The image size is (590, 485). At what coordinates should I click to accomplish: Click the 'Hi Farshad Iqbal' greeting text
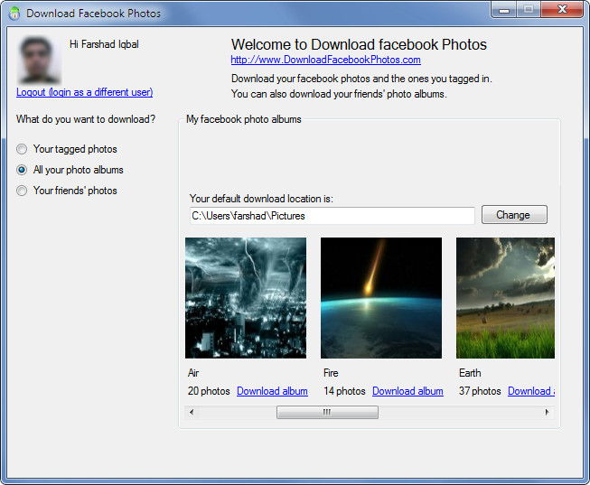point(104,44)
